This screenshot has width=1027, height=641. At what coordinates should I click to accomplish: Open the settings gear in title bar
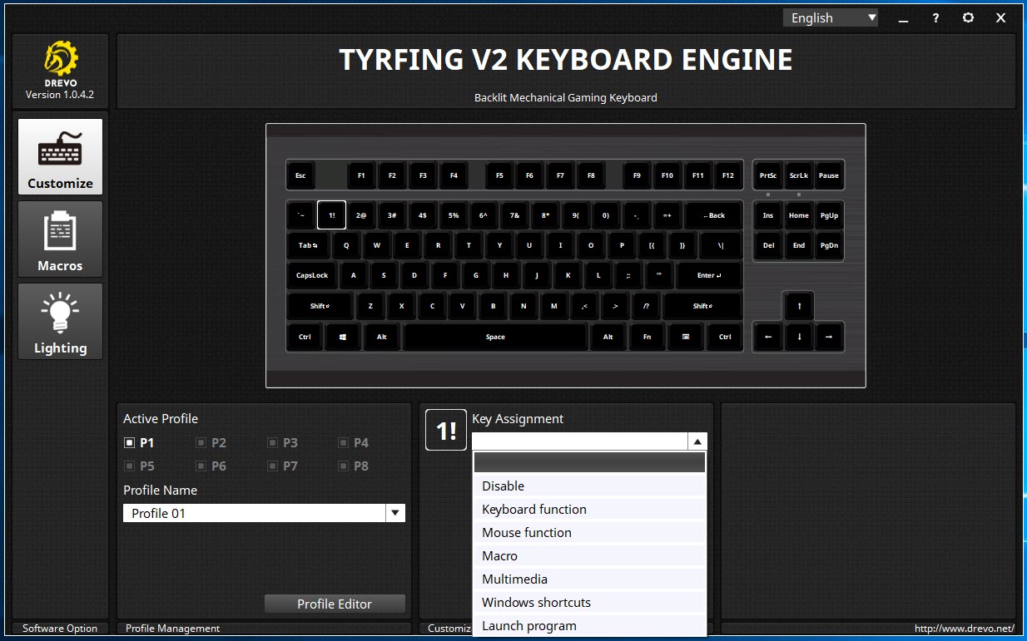(968, 17)
